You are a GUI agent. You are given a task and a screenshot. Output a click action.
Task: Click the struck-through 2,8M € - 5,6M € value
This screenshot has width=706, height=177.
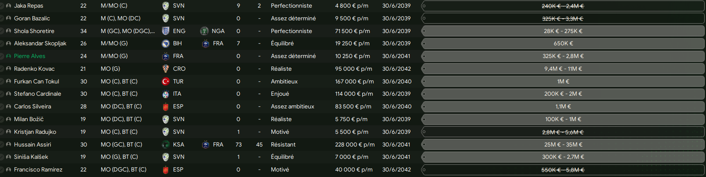(x=563, y=132)
